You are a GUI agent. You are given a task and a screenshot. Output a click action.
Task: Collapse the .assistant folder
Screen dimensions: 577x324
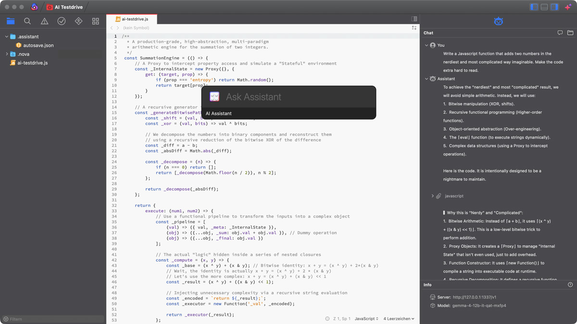[7, 36]
